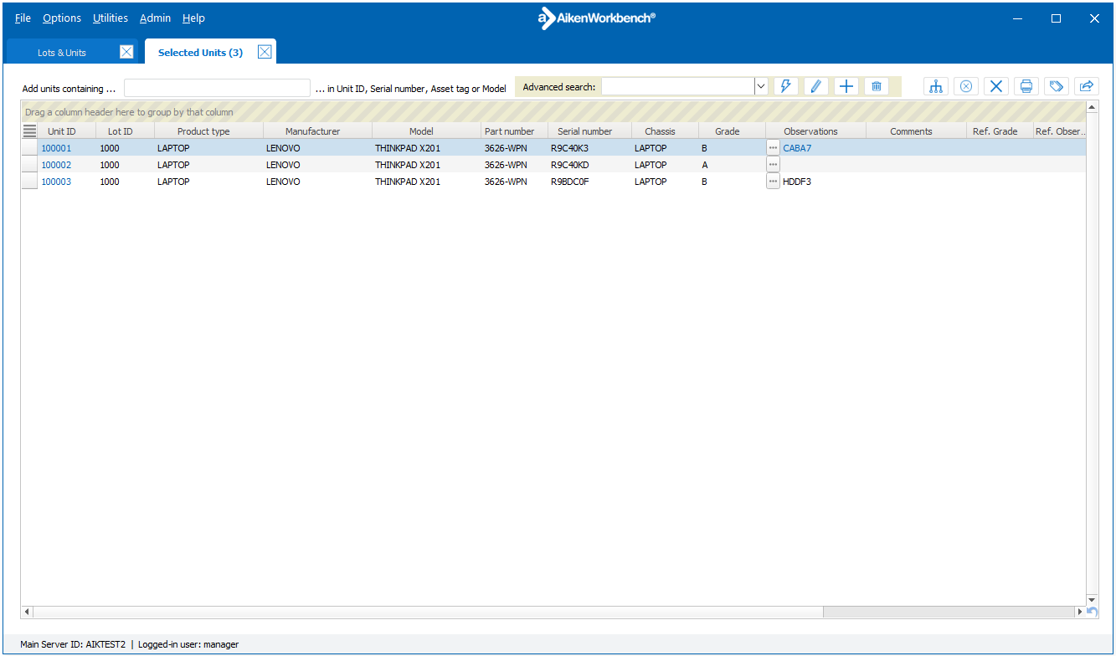Viewport: 1116px width, 656px height.
Task: Open observations ellipsis for unit 100002
Action: pyautogui.click(x=773, y=165)
